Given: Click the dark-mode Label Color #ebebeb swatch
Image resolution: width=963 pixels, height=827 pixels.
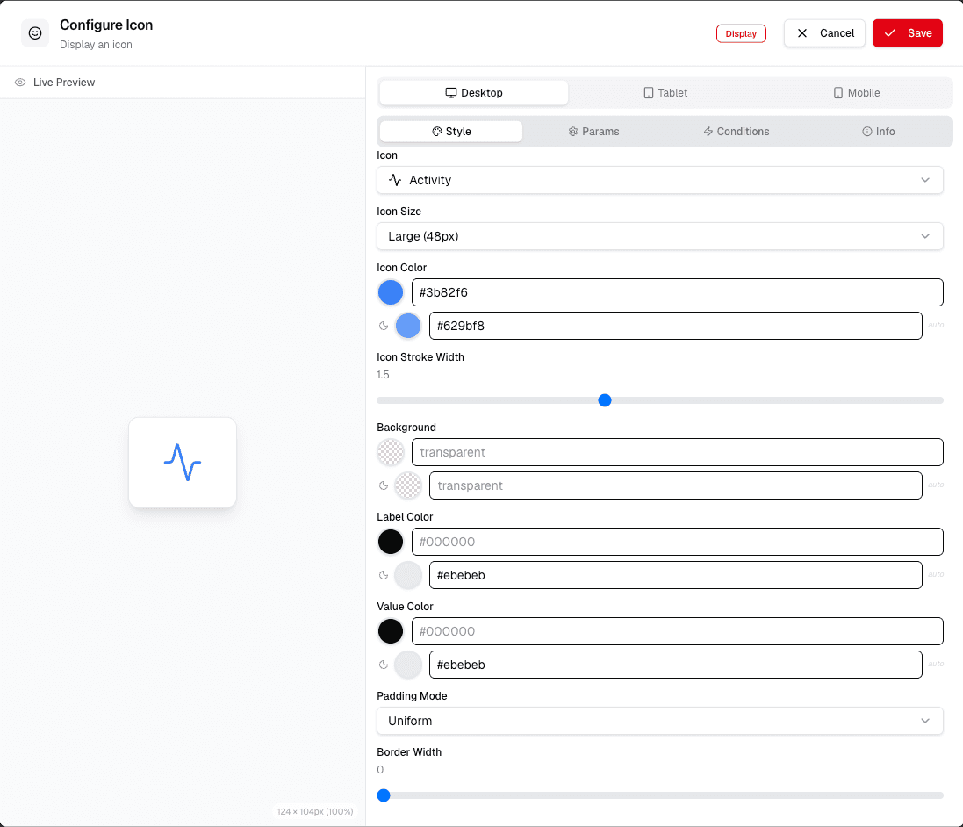Looking at the screenshot, I should point(408,575).
